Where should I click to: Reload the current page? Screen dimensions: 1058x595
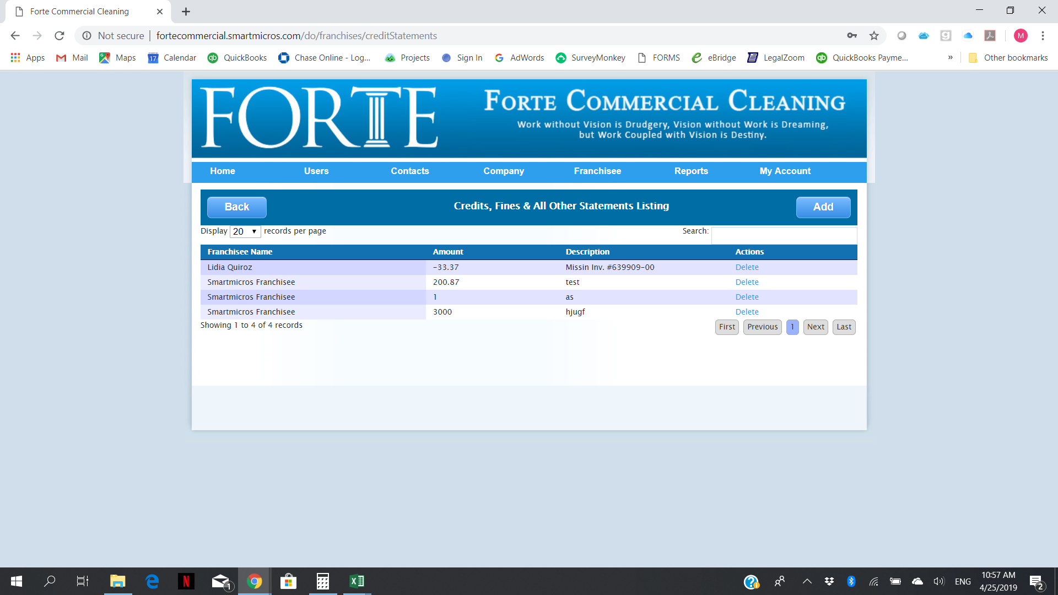[x=60, y=36]
